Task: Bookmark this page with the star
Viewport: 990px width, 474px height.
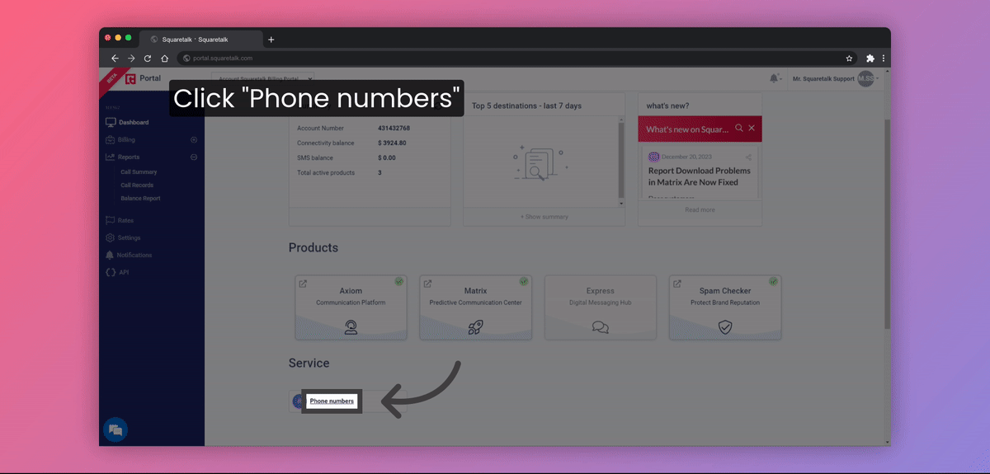Action: point(849,59)
